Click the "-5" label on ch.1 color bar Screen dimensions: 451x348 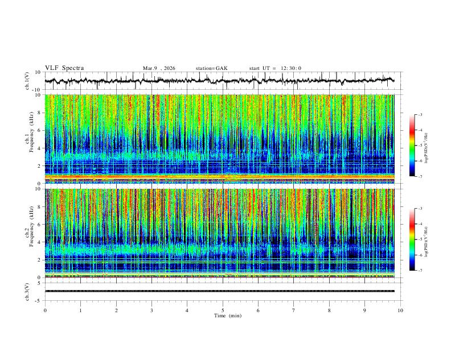[x=420, y=146]
